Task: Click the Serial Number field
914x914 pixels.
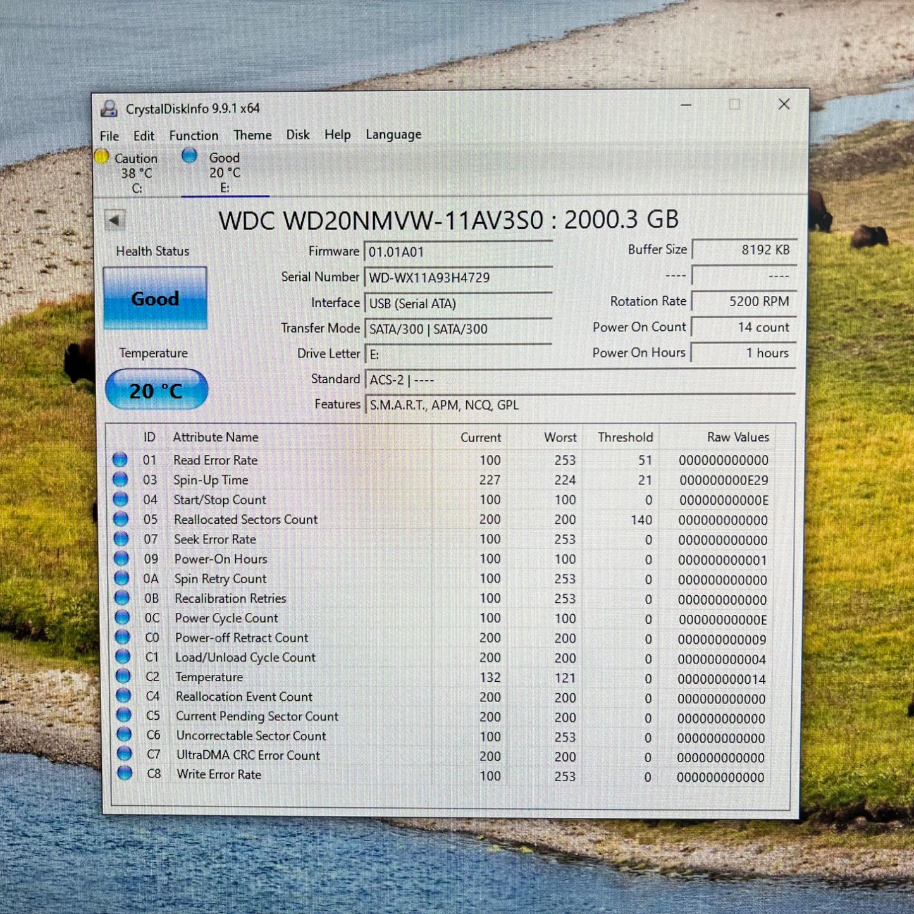Action: click(459, 277)
